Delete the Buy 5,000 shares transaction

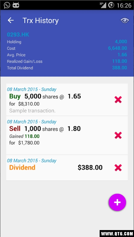click(x=118, y=100)
